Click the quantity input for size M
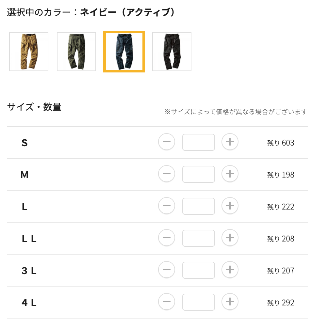This screenshot has width=328, height=325. [198, 174]
